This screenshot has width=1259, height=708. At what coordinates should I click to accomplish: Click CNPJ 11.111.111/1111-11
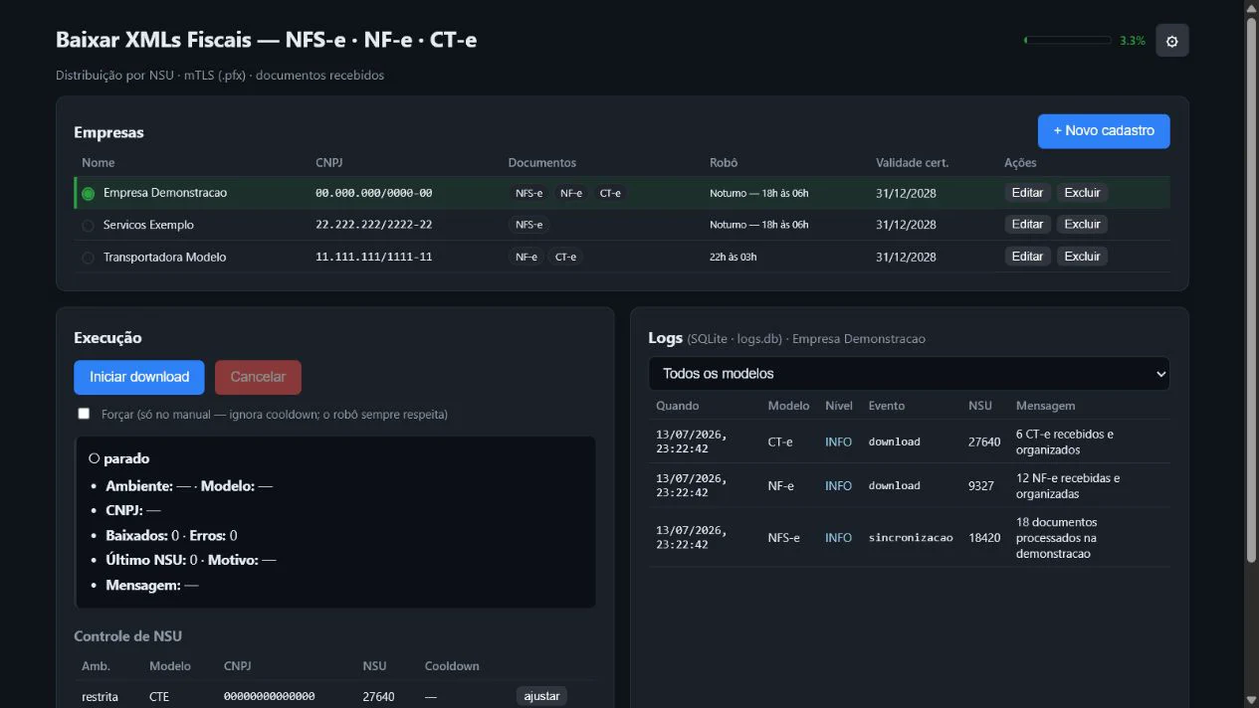point(374,257)
